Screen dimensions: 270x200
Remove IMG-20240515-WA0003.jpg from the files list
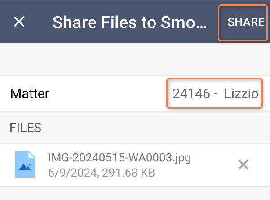pos(243,164)
